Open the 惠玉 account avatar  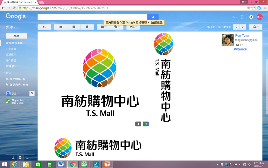(260, 17)
